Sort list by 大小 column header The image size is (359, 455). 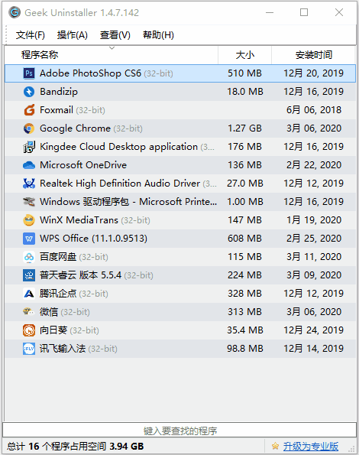tap(245, 55)
